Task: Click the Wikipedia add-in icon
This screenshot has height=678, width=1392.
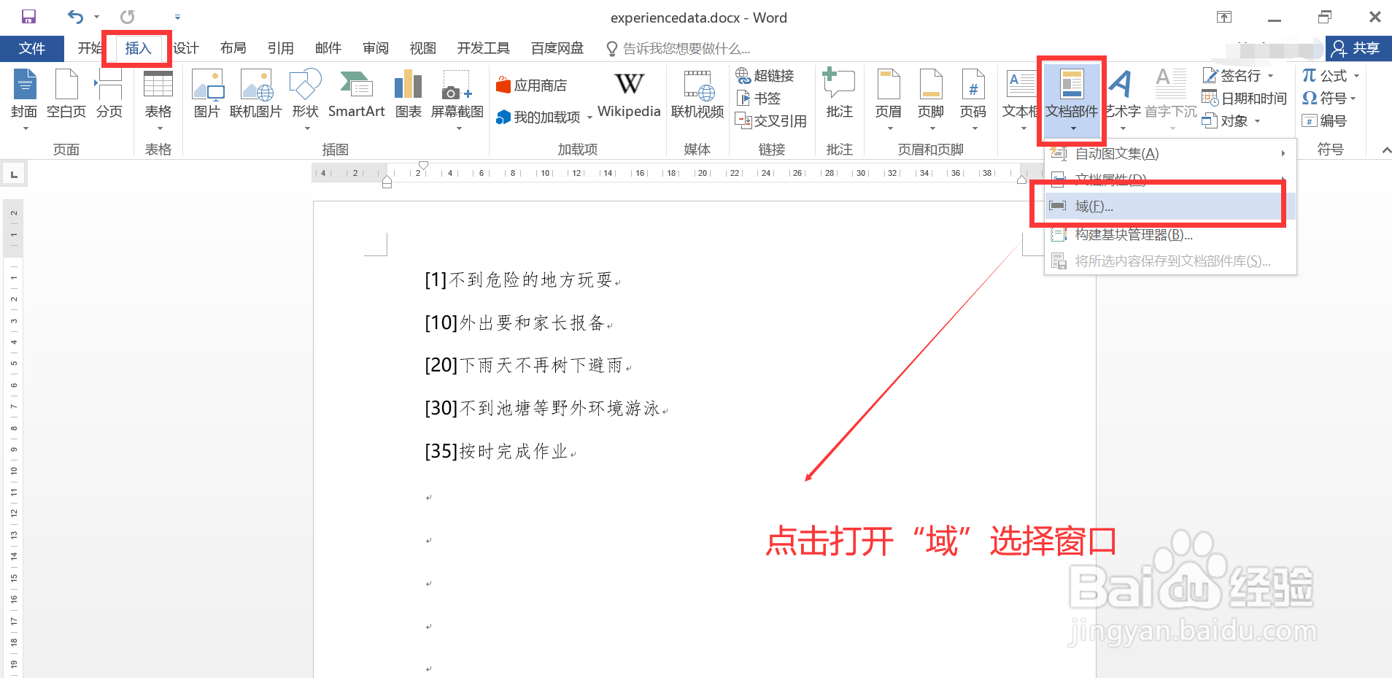Action: [x=629, y=93]
